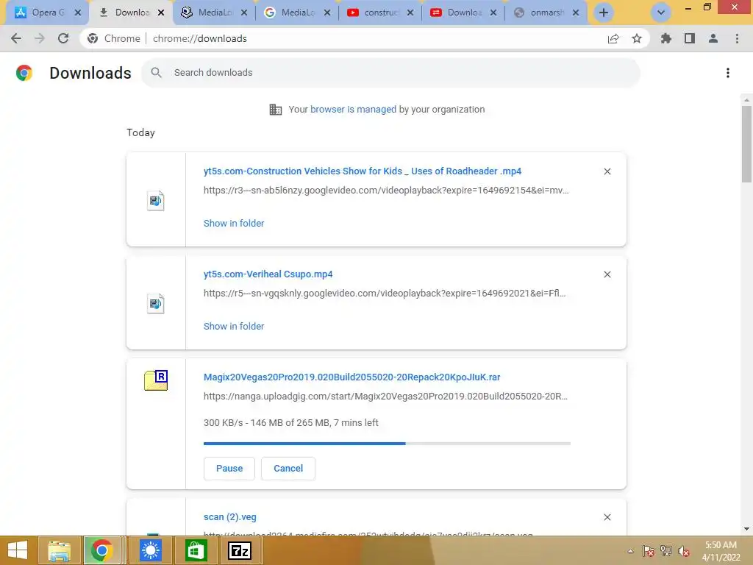This screenshot has height=565, width=753.
Task: Click the uploadgig URL under Magix Vegas
Action: [385, 397]
